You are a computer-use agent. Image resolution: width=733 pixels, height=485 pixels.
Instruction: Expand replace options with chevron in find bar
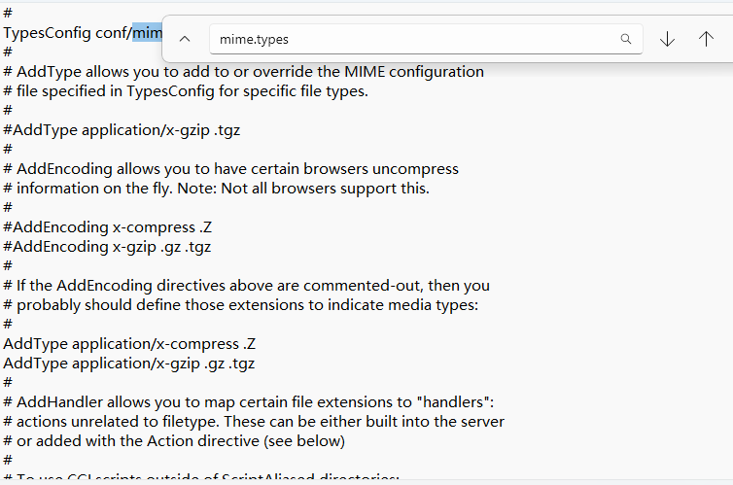[x=185, y=39]
